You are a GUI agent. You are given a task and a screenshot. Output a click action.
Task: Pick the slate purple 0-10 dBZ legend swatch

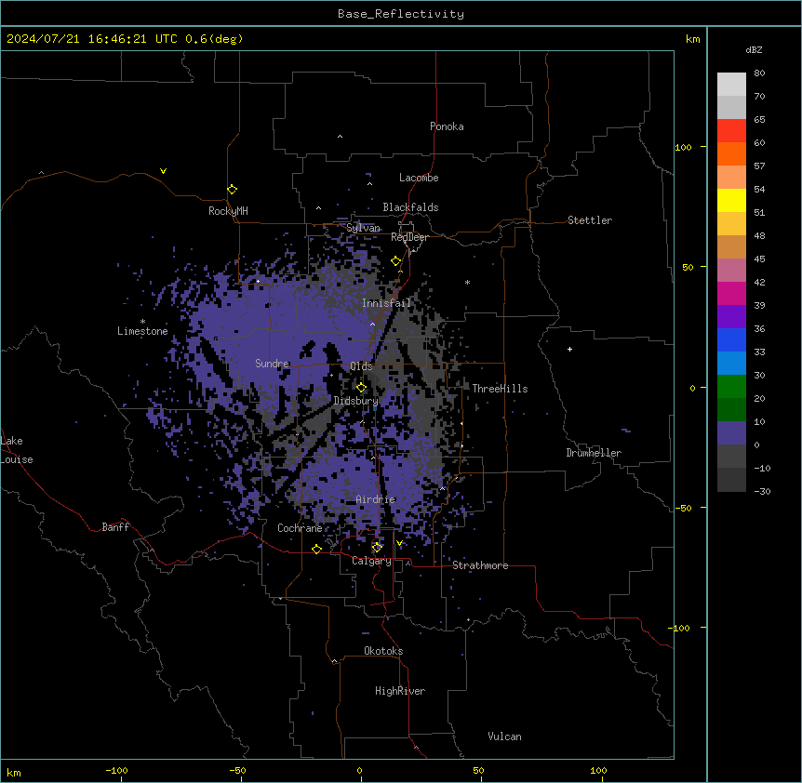[731, 433]
